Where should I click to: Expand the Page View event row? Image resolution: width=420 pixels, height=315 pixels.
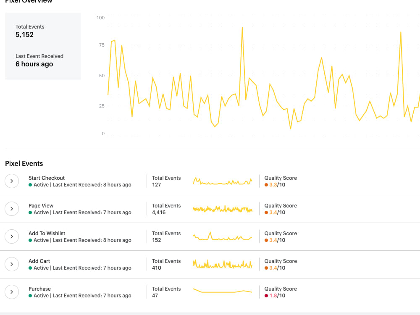click(12, 209)
